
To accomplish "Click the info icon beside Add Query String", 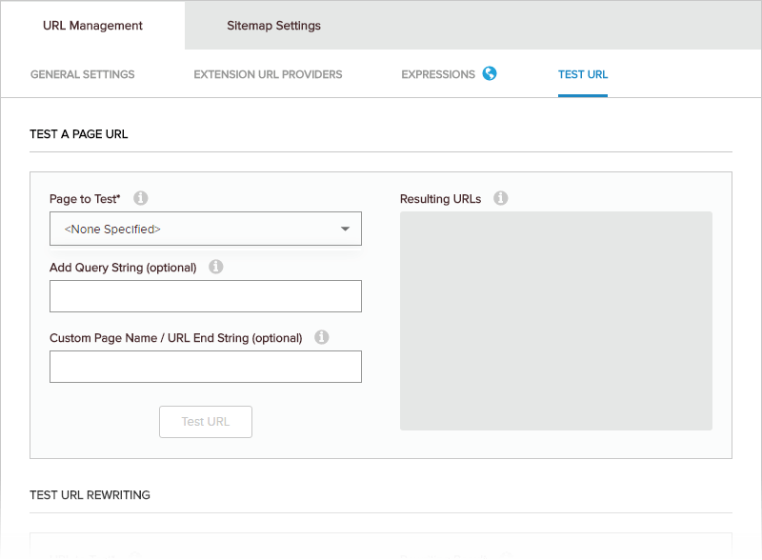I will (216, 267).
